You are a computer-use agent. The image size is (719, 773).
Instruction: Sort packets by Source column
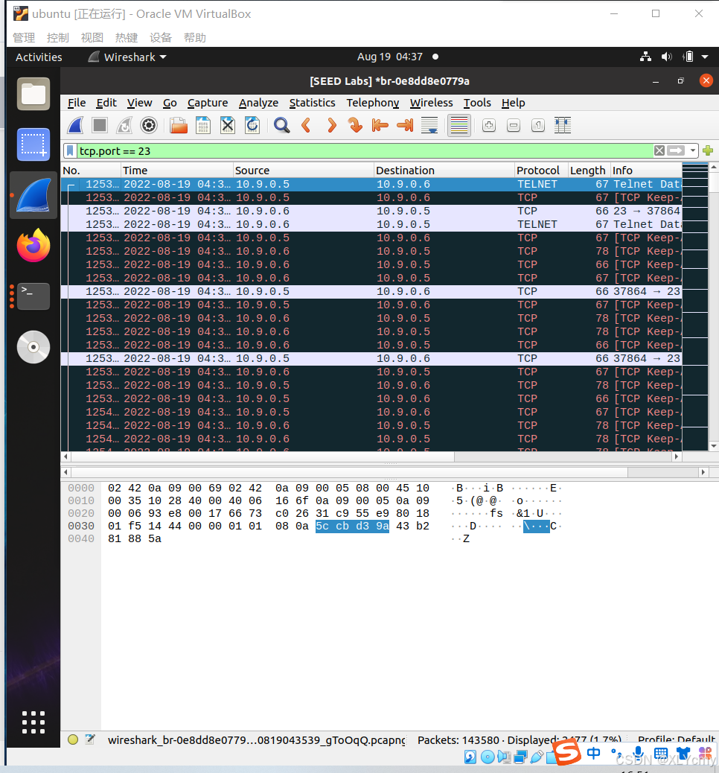coord(303,170)
